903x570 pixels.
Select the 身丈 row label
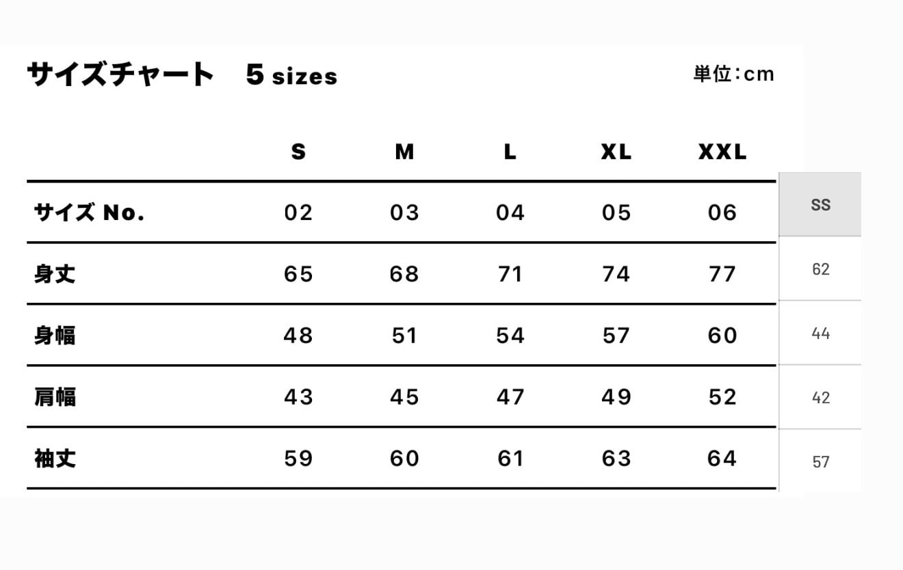point(55,274)
